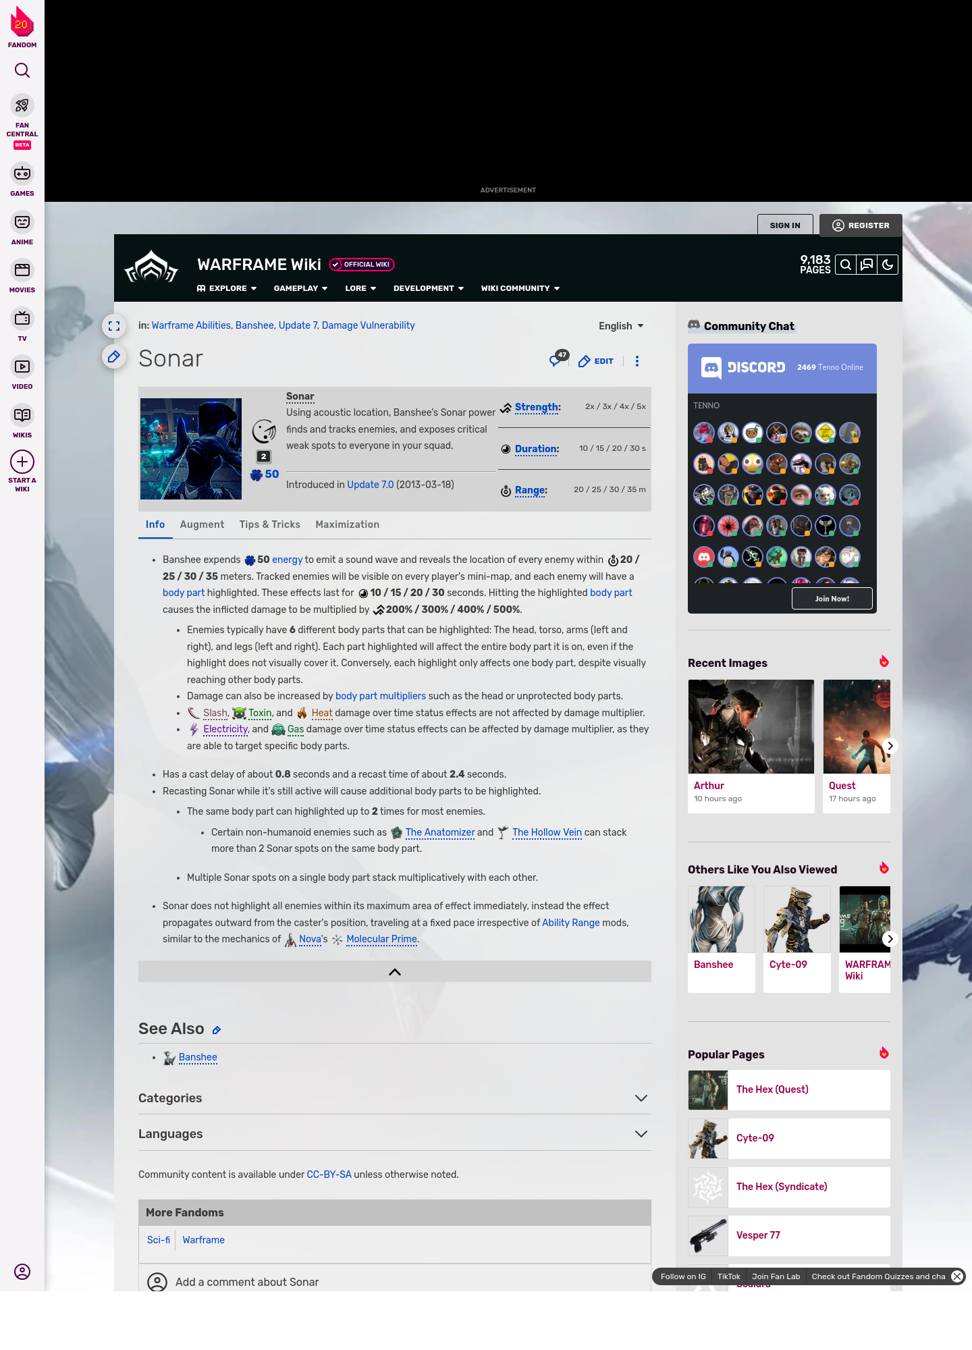Open the CC-BY-SA license link
Viewport: 972px width, 1350px height.
coord(329,1174)
